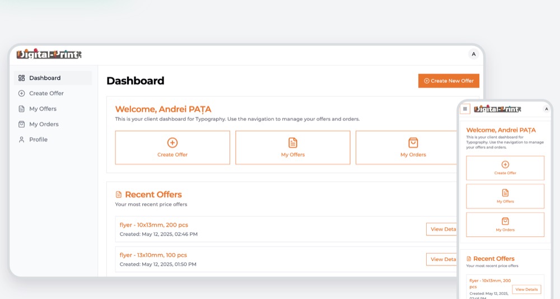The image size is (560, 299).
Task: Open mobile offer 'flyer - 10x13mm, 200 pcs'
Action: (490, 284)
